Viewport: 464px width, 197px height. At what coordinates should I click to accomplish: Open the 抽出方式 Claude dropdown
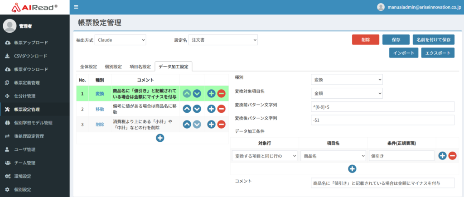click(x=121, y=40)
